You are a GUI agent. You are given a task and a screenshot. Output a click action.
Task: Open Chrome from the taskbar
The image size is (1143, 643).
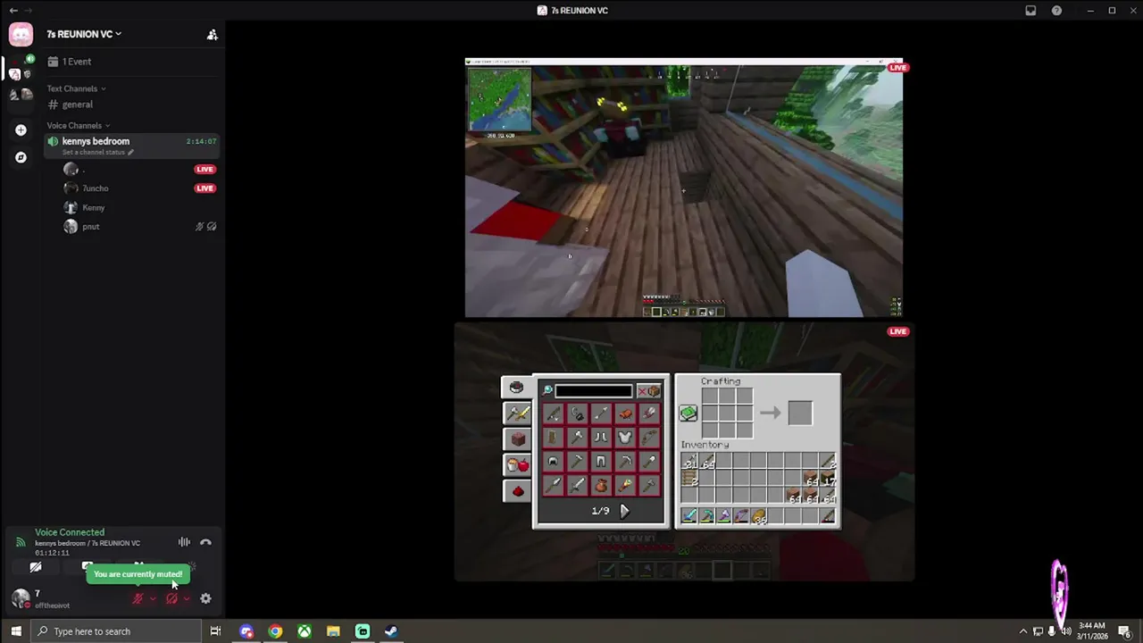(x=275, y=631)
